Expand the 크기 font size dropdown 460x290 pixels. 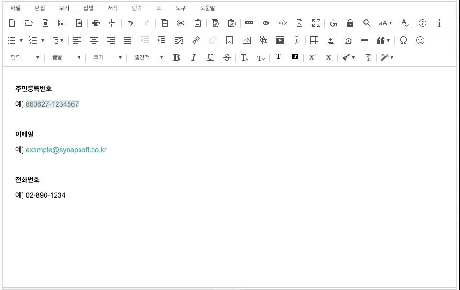tap(107, 57)
